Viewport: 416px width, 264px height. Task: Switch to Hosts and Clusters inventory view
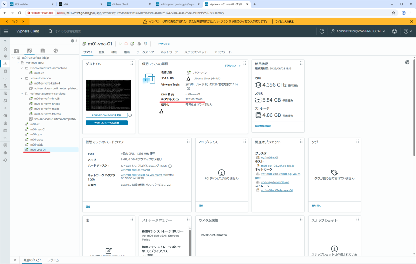pyautogui.click(x=16, y=51)
